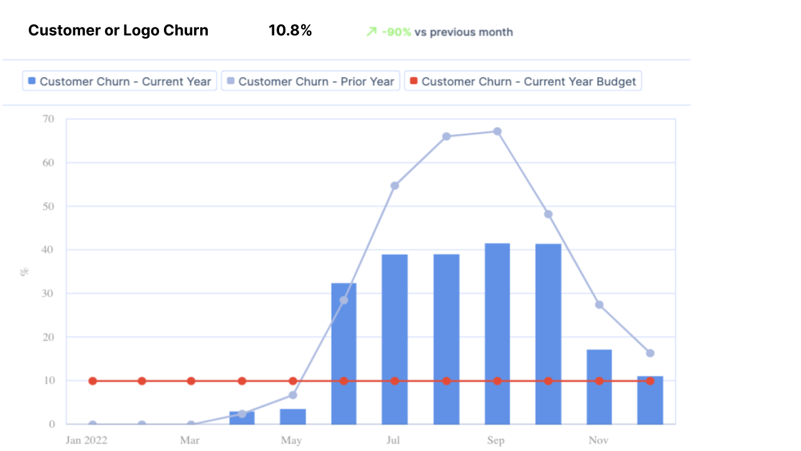Select the December point ending the Prior Year line
Image resolution: width=801 pixels, height=451 pixels.
pos(650,353)
